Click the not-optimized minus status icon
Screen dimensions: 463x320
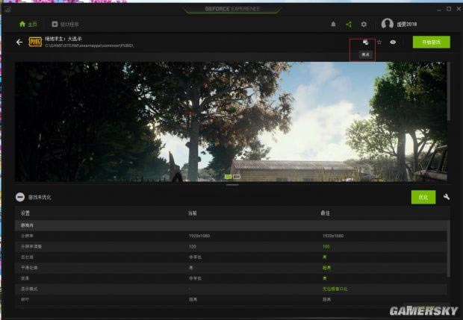pos(20,197)
